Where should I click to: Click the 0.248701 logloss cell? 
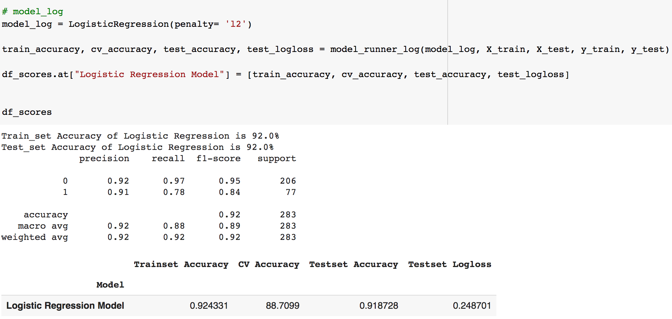(x=472, y=305)
